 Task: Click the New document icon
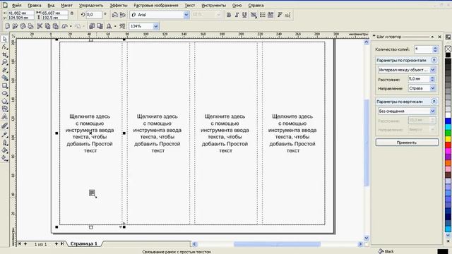[8, 26]
